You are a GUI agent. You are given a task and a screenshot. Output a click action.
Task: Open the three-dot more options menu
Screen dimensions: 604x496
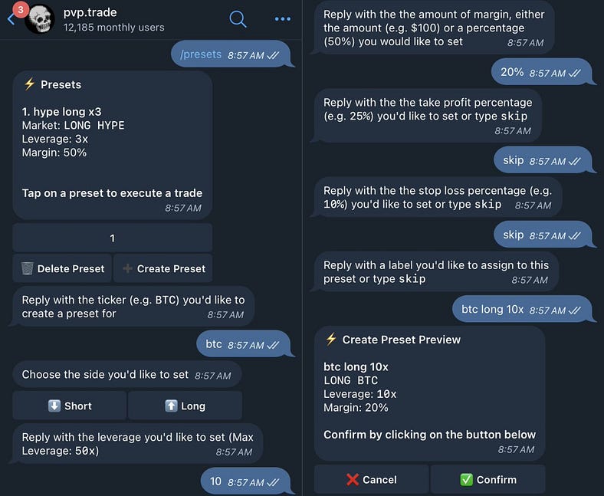click(x=283, y=19)
